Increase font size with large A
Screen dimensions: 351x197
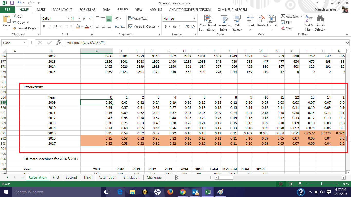[x=85, y=19]
